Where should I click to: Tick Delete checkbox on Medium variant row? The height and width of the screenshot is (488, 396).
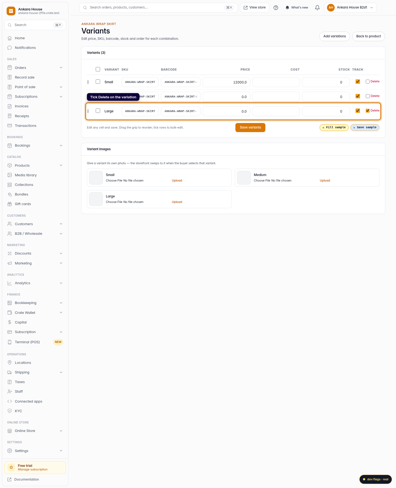[x=368, y=96]
